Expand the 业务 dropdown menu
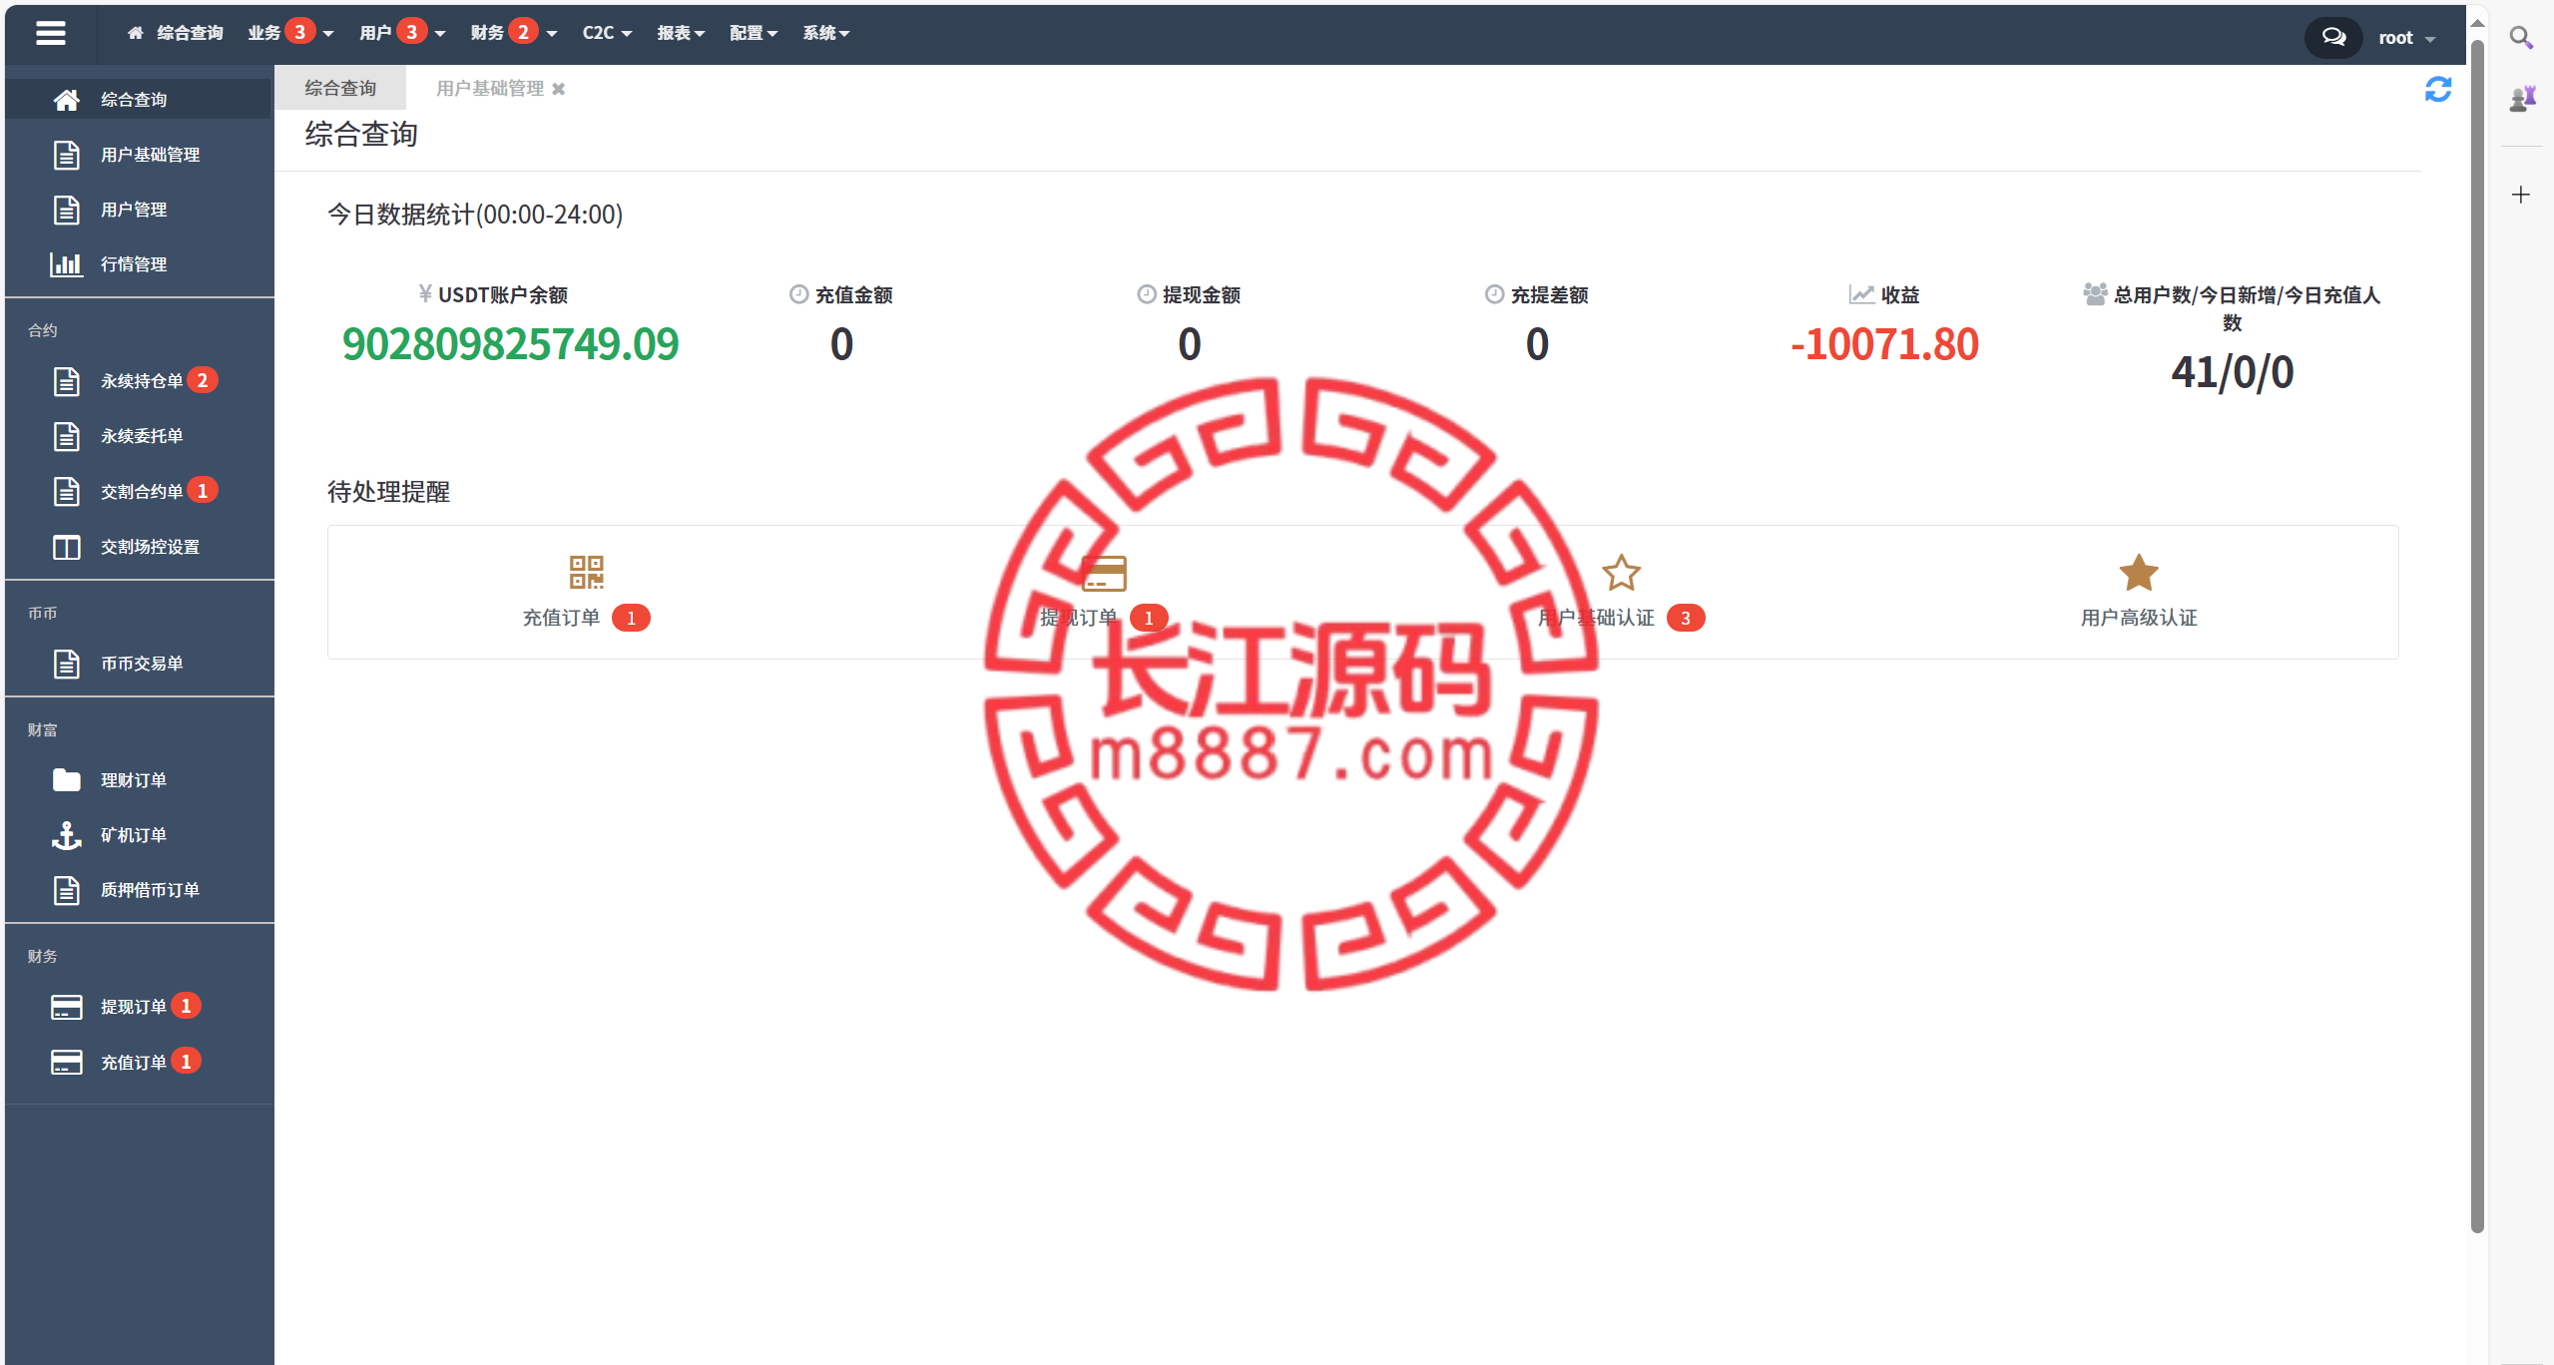 coord(290,33)
